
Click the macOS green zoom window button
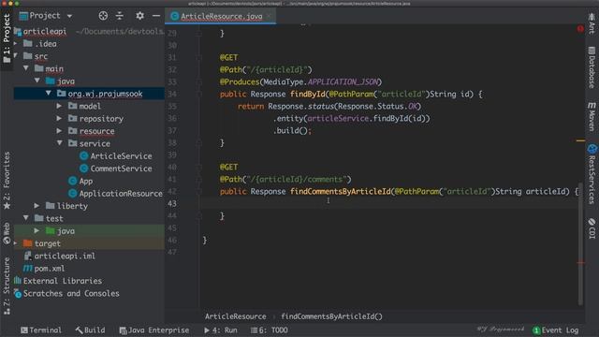tap(17, 3)
